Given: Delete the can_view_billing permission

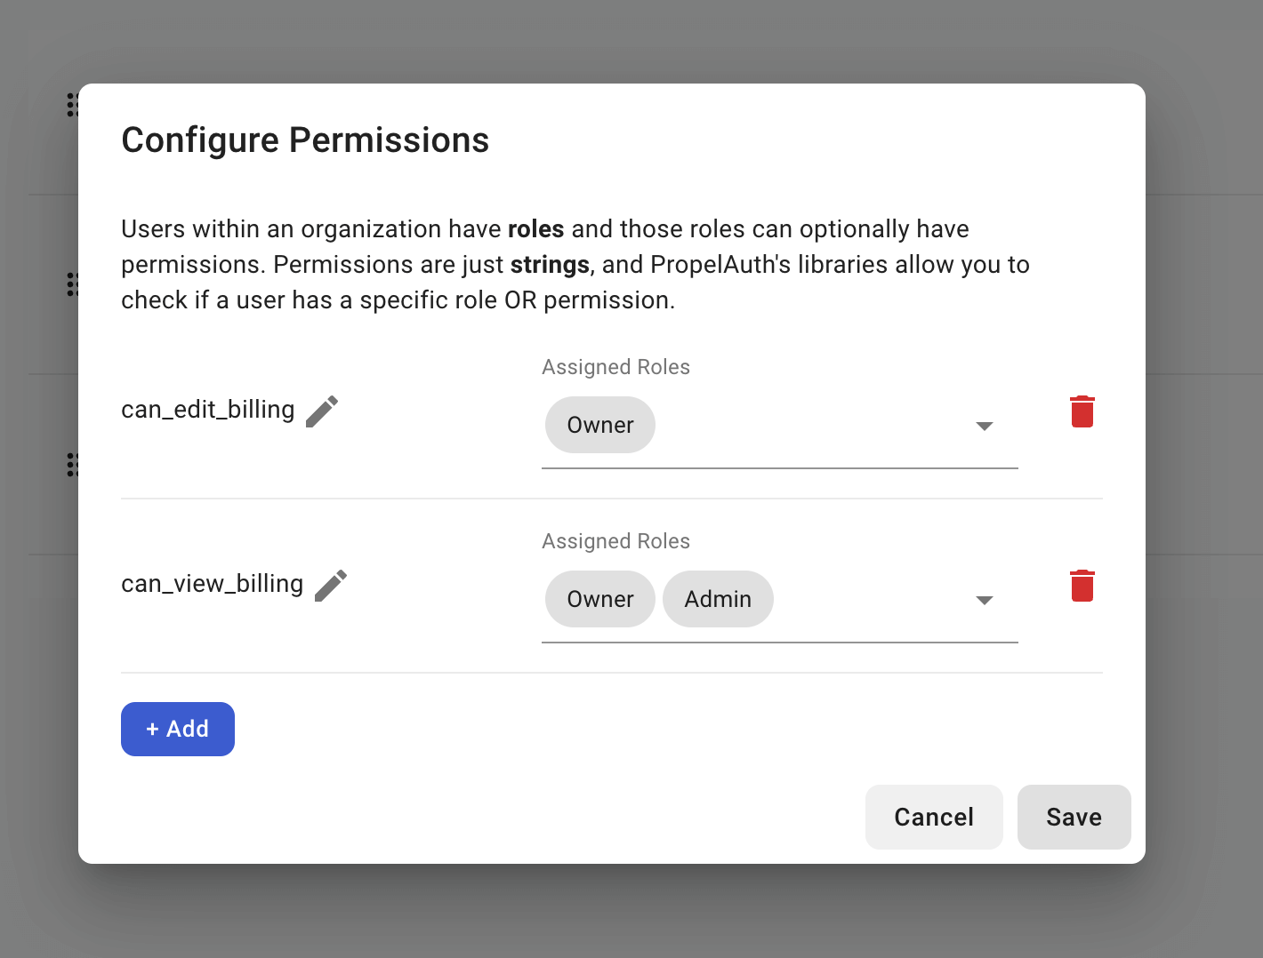Looking at the screenshot, I should point(1082,585).
